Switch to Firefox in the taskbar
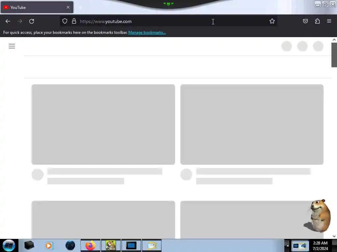Image resolution: width=337 pixels, height=252 pixels. [x=91, y=245]
